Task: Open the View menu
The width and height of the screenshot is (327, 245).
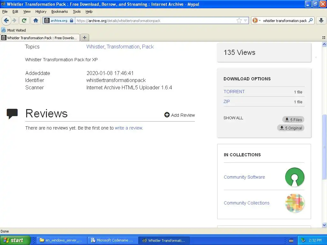Action: click(27, 11)
